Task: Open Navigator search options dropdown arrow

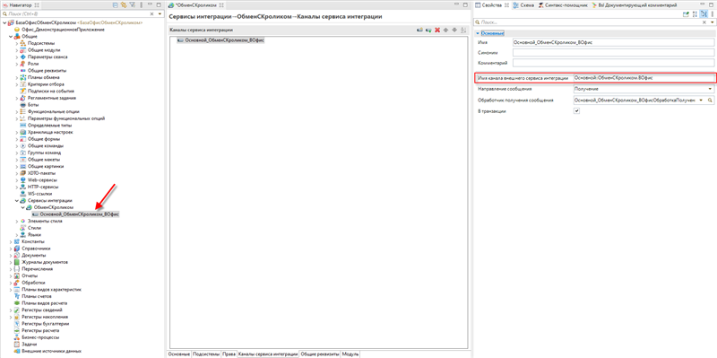Action: coord(160,14)
